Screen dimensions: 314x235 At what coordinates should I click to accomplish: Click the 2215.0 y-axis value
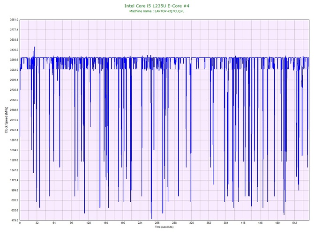click(x=14, y=120)
